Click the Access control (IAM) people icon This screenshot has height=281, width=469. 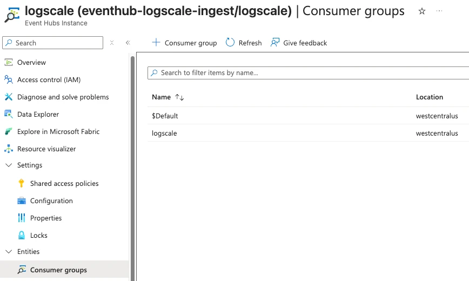(9, 79)
